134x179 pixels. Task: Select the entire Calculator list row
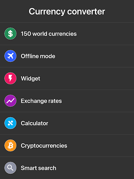pyautogui.click(x=67, y=123)
